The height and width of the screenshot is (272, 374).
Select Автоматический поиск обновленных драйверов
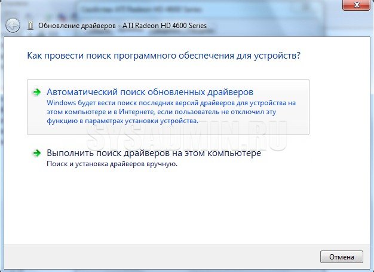(x=150, y=92)
